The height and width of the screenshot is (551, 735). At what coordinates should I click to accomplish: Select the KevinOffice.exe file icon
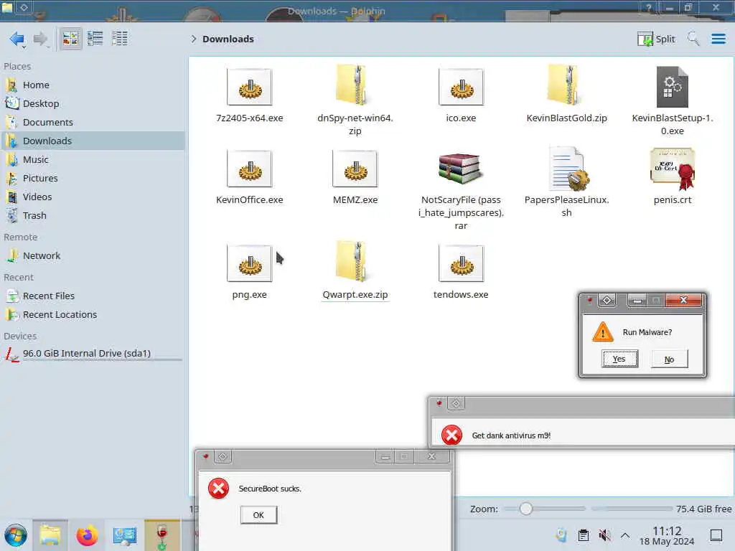(249, 169)
